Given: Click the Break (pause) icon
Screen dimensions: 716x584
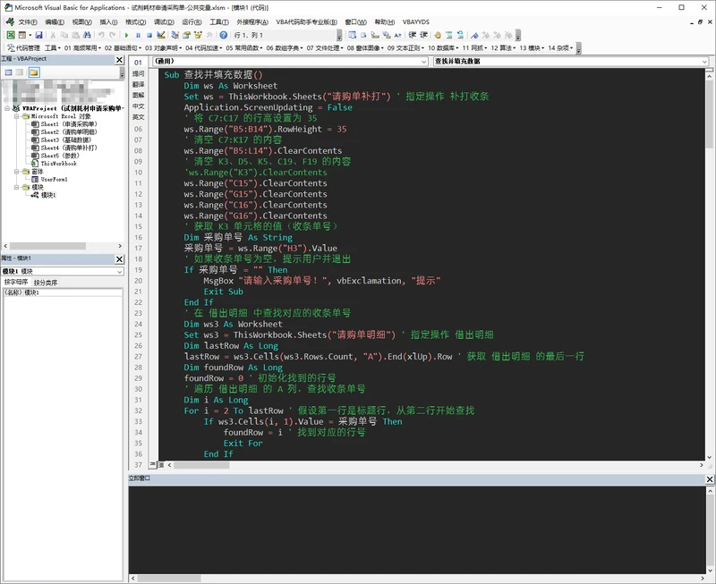Looking at the screenshot, I should 138,35.
